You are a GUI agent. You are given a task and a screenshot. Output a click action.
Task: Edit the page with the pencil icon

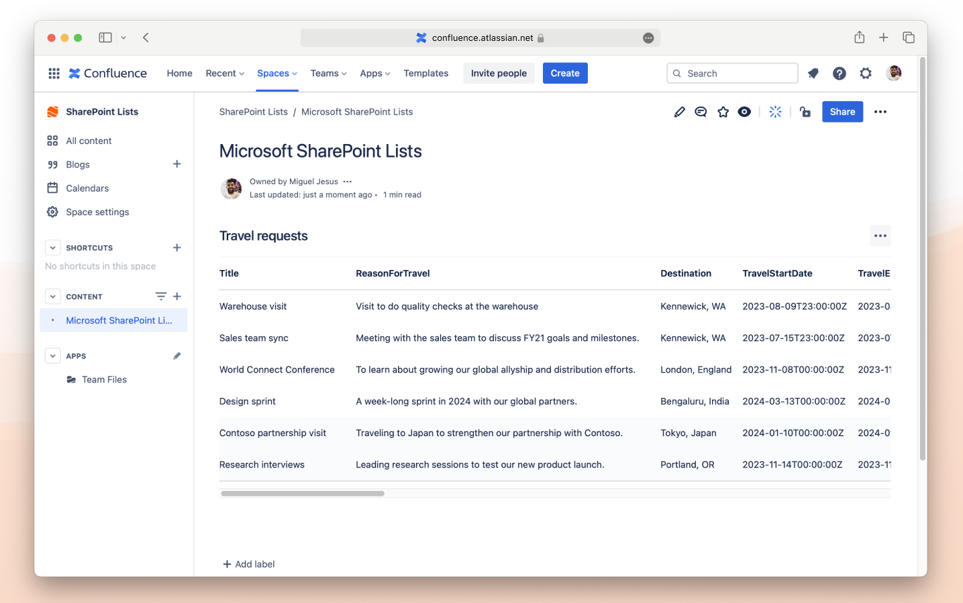point(680,112)
